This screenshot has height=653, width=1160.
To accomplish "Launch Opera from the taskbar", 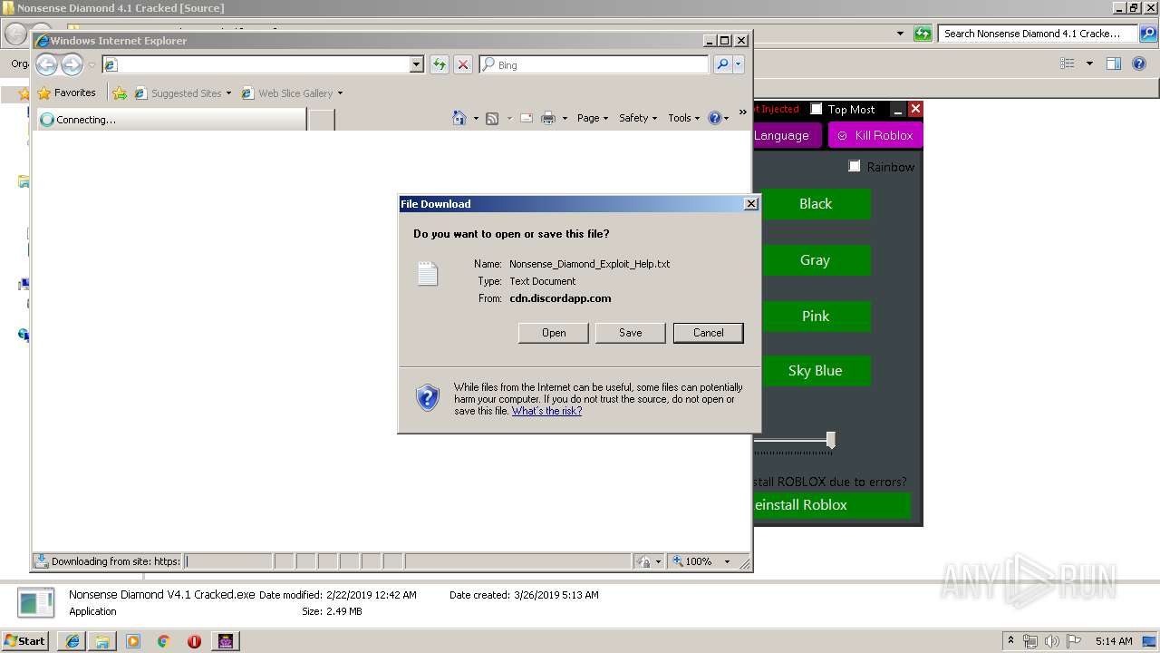I will tap(194, 641).
